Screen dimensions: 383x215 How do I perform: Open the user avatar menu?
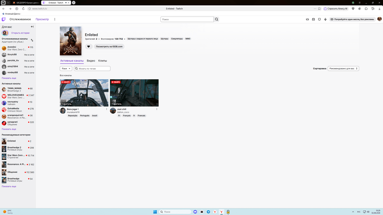pyautogui.click(x=379, y=19)
